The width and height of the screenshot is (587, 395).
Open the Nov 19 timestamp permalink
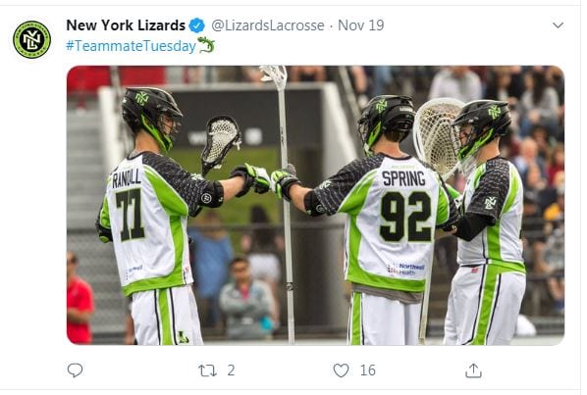coord(361,25)
